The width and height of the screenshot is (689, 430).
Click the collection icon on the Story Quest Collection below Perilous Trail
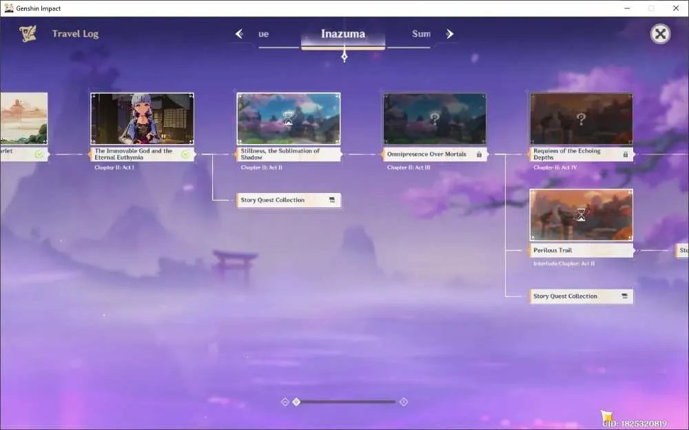[x=625, y=296]
